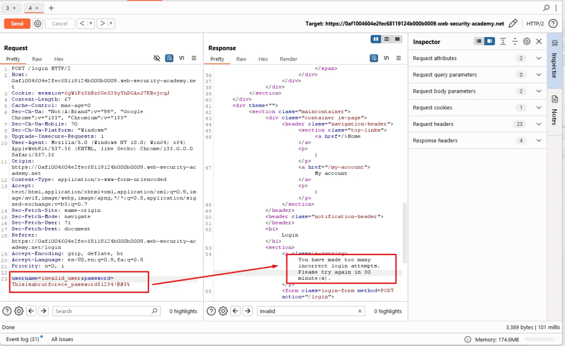The width and height of the screenshot is (565, 346).
Task: Expand Request headers in Inspector
Action: click(x=539, y=124)
